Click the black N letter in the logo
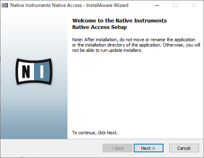The height and width of the screenshot is (158, 204). [x=26, y=71]
